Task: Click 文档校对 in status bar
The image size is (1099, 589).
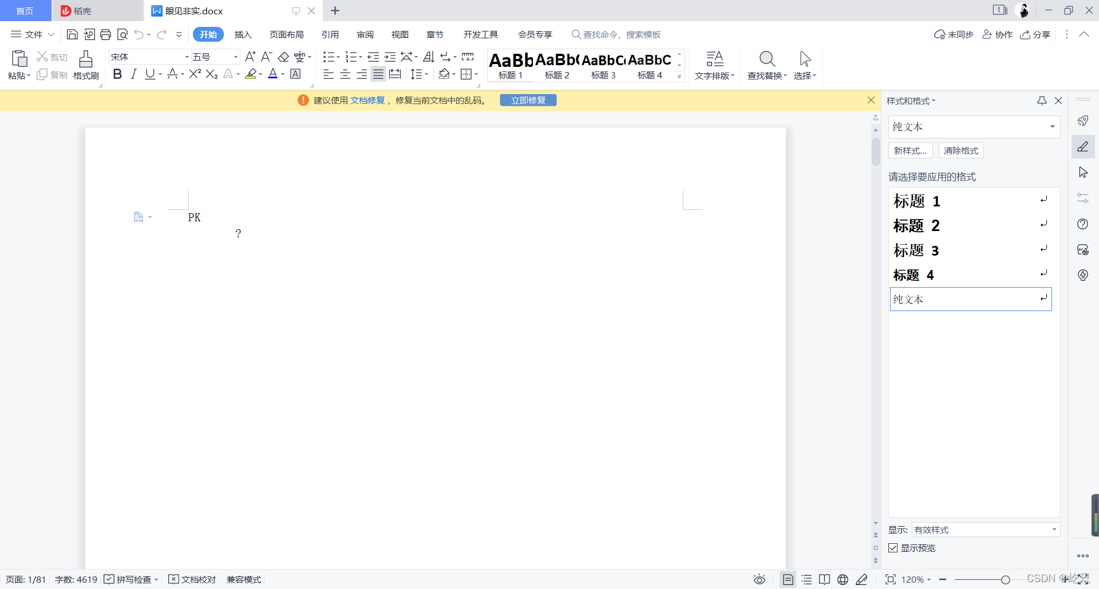Action: click(x=193, y=579)
